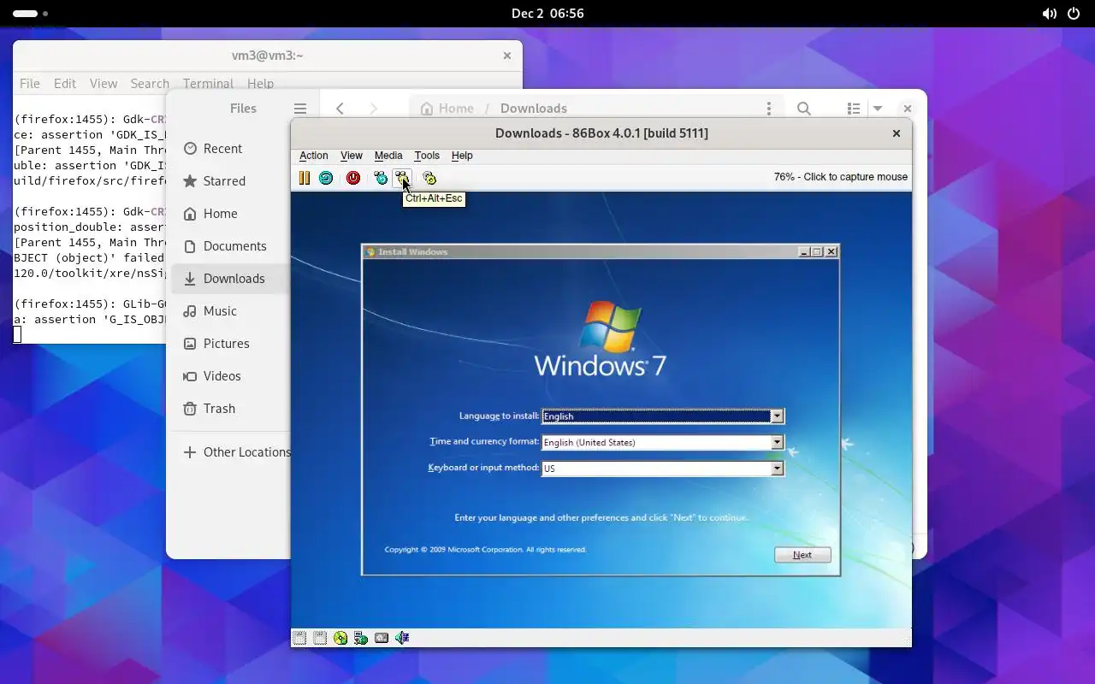
Task: Select Recent in Files sidebar
Action: tap(231, 149)
